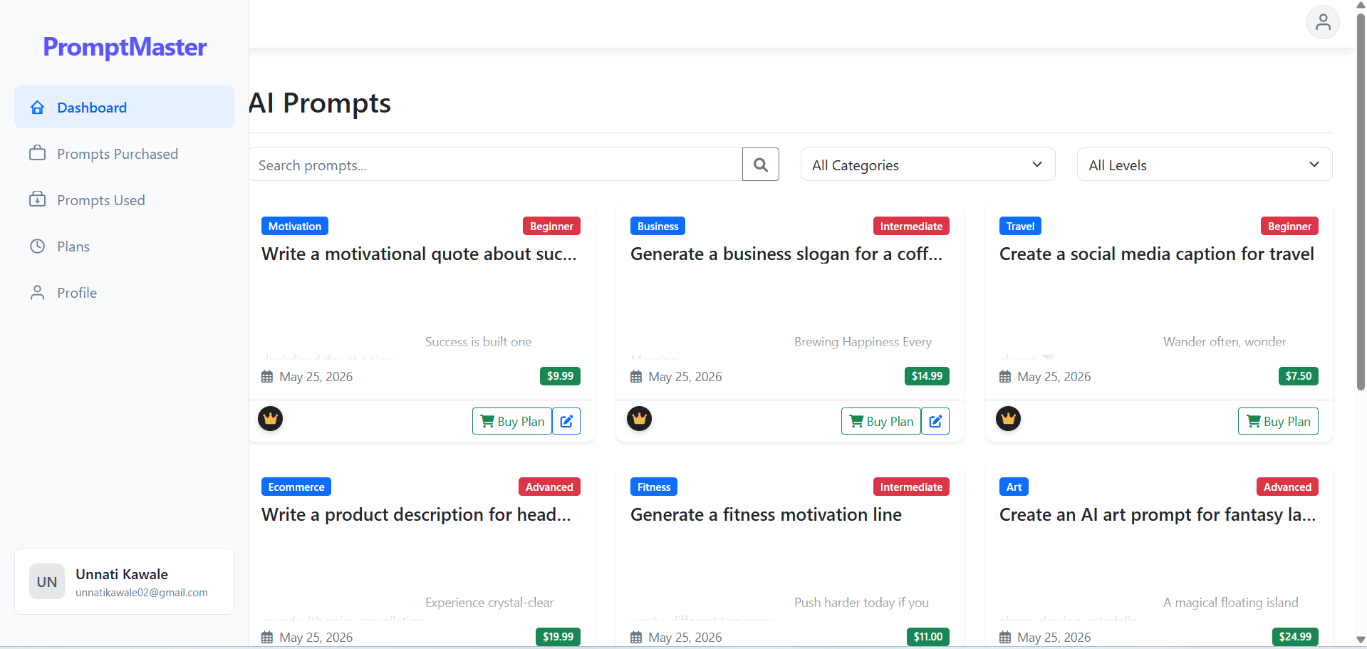Click the crown icon on Business card
This screenshot has width=1367, height=649.
click(639, 419)
